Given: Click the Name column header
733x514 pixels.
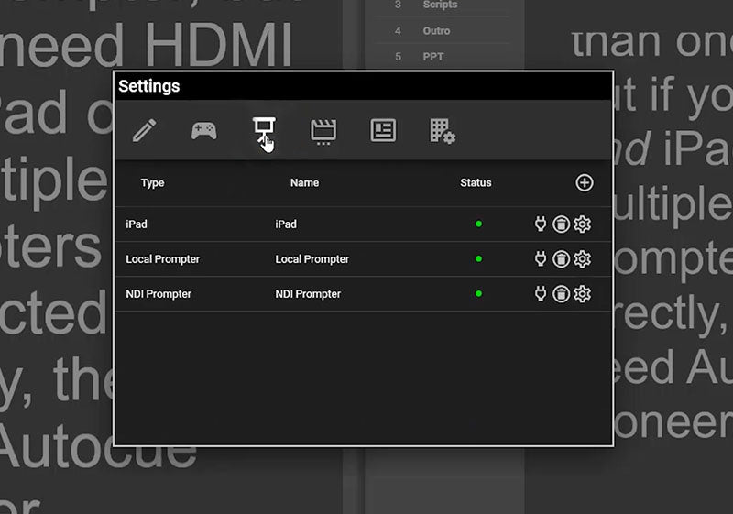Looking at the screenshot, I should coord(304,182).
